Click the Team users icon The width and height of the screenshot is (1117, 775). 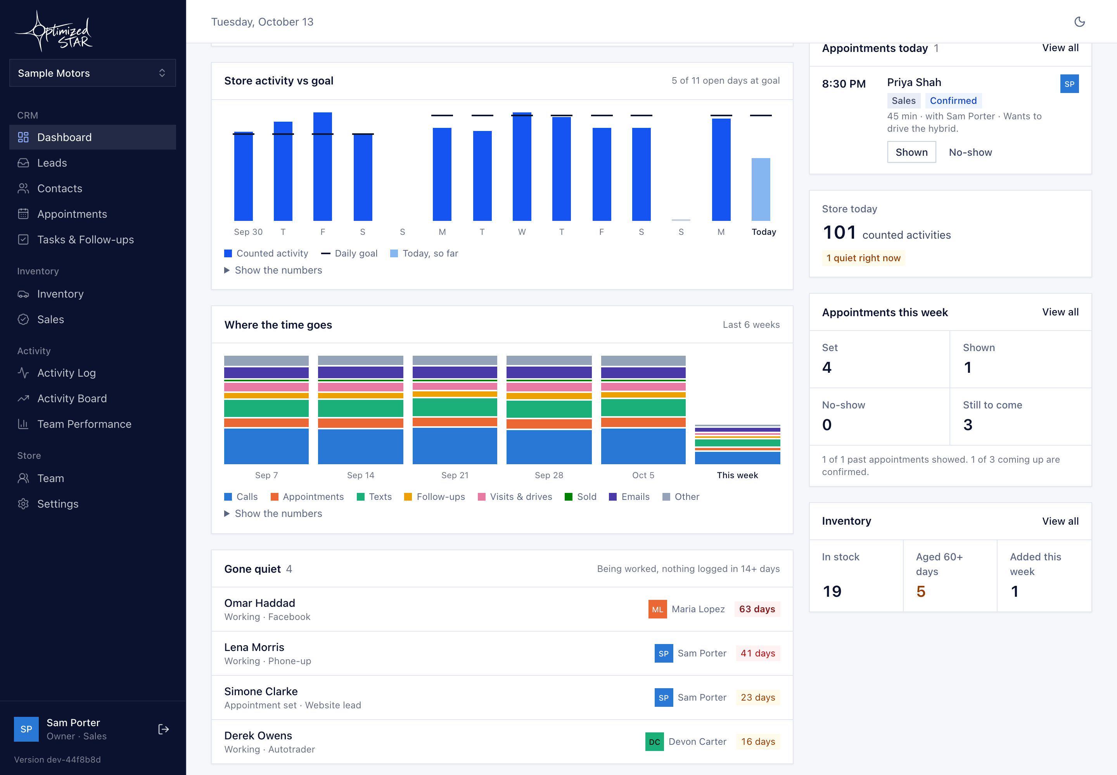(23, 479)
